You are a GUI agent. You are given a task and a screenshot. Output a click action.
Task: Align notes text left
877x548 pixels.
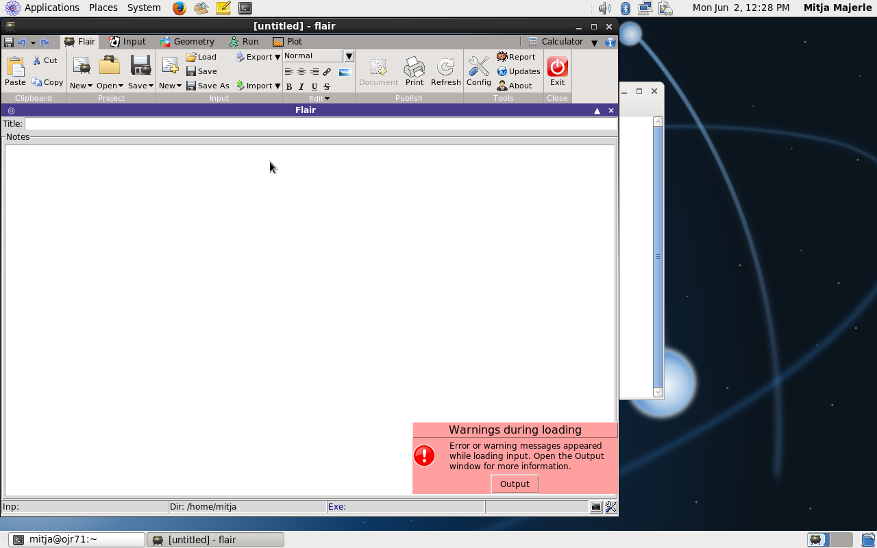[x=288, y=72]
